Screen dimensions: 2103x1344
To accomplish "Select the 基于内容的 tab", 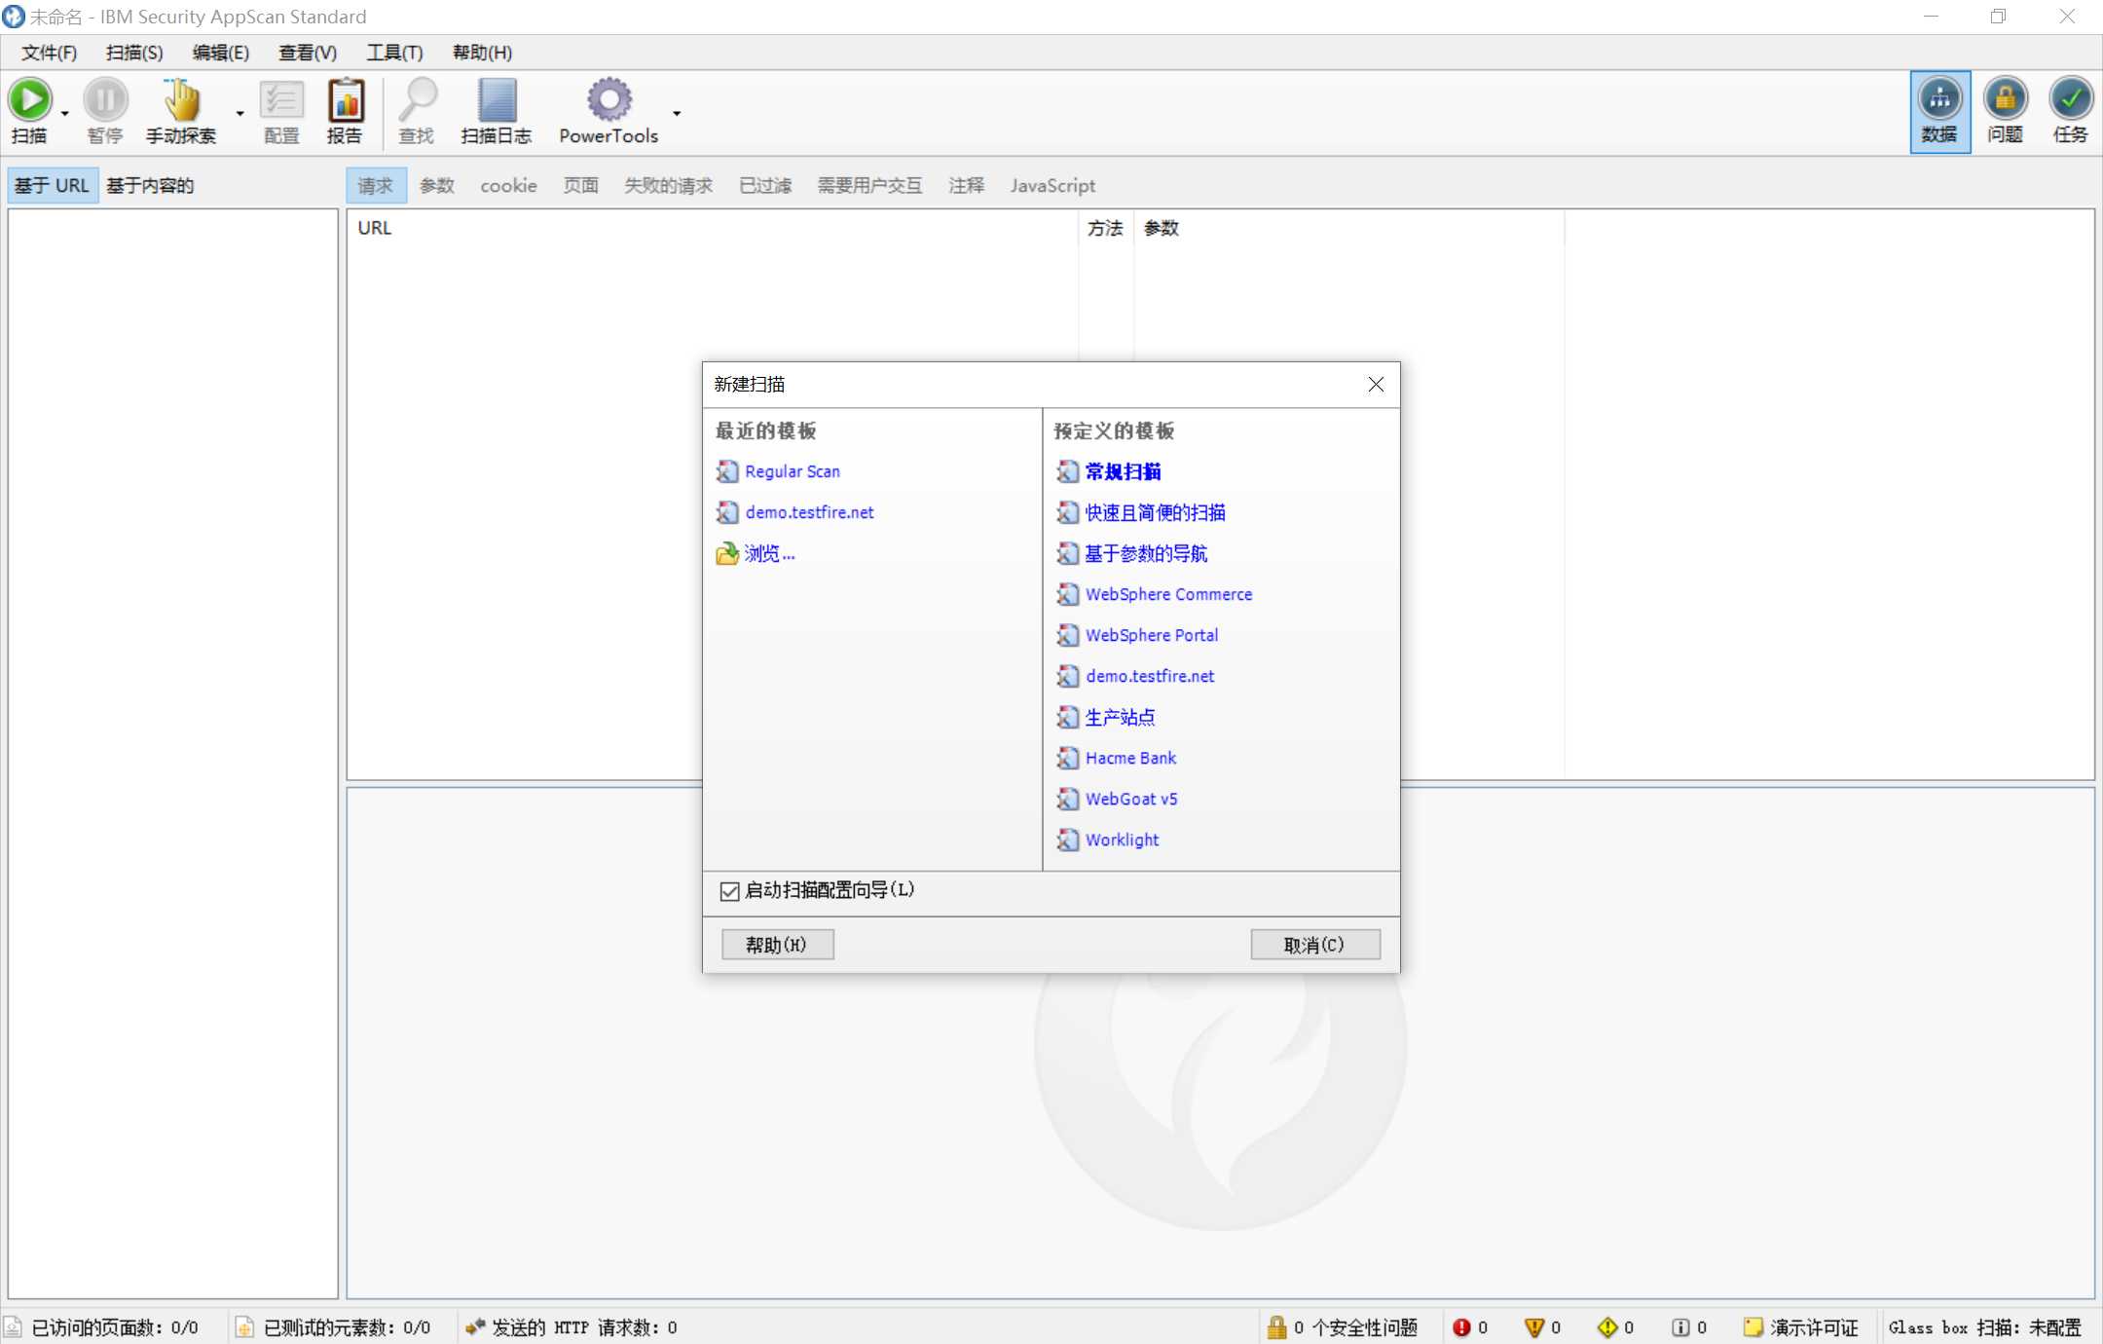I will pyautogui.click(x=150, y=185).
